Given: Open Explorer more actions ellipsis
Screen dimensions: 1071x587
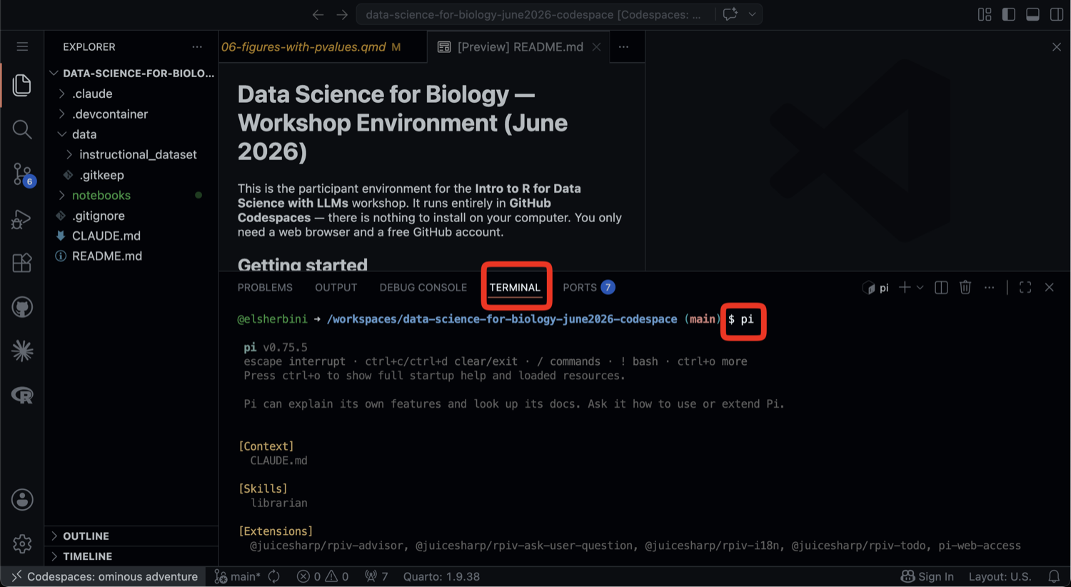Looking at the screenshot, I should tap(197, 46).
